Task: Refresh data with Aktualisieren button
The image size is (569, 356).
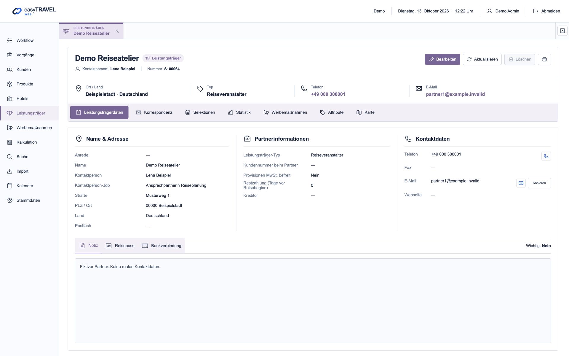Action: point(482,59)
